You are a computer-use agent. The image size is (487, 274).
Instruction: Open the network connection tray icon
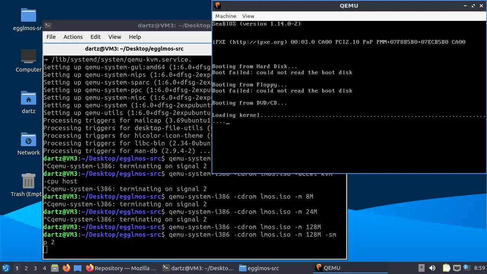coord(457,268)
